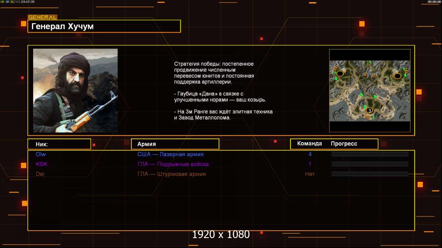Click the loading progress bar for KSK
The height and width of the screenshot is (248, 442).
pyautogui.click(x=370, y=164)
